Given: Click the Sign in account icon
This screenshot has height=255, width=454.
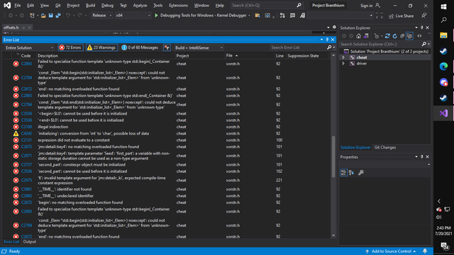Looking at the screenshot, I should pos(377,5).
